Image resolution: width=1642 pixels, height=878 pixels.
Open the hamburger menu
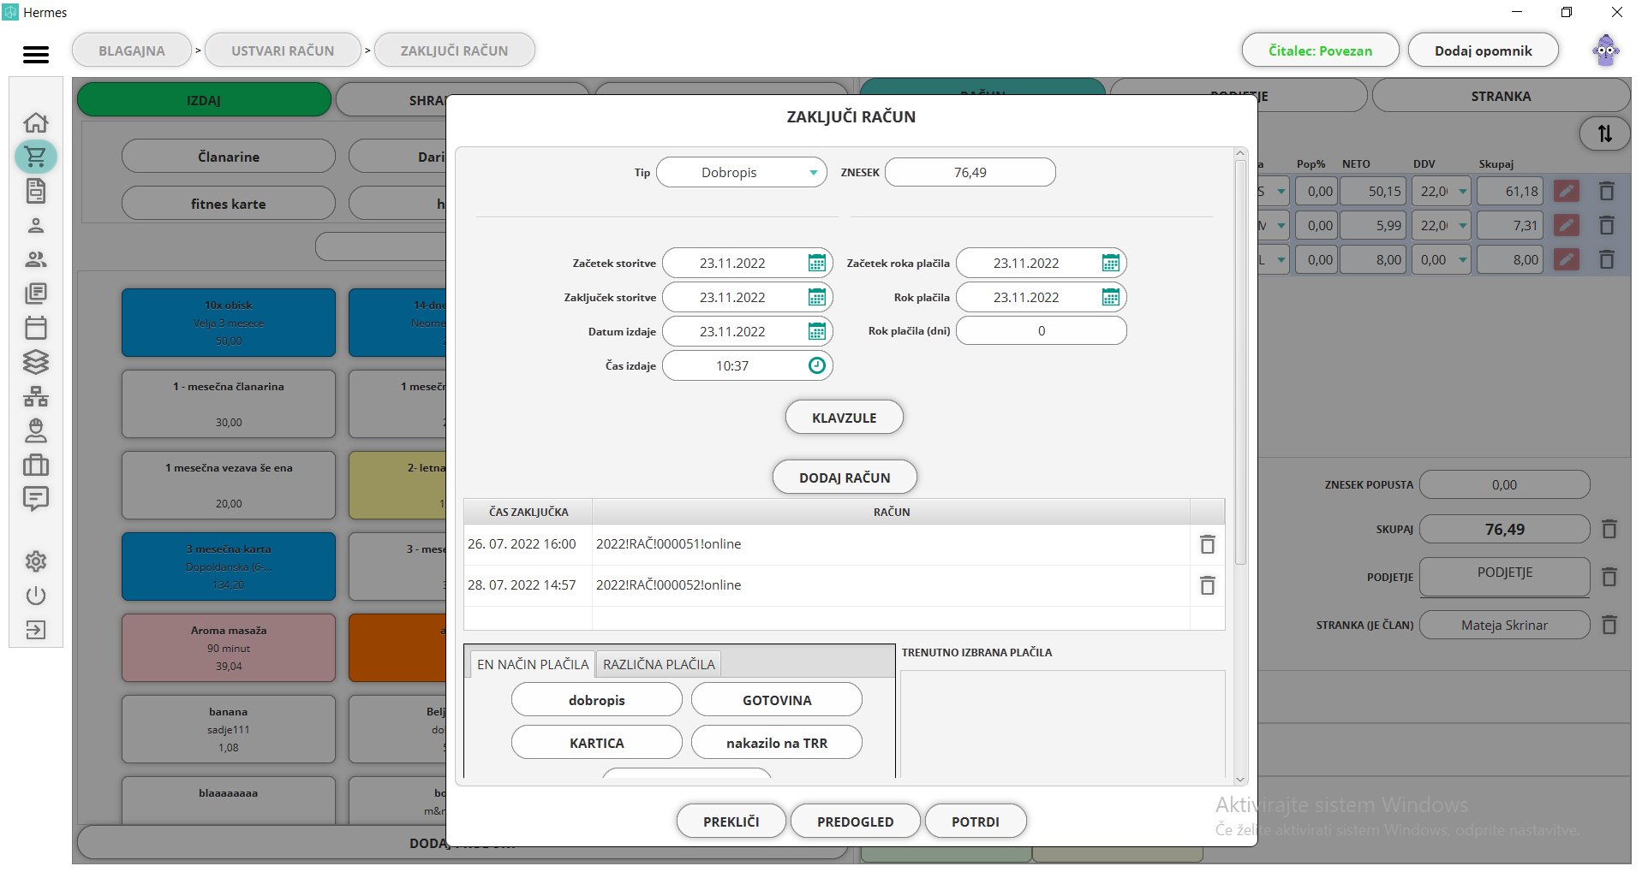pyautogui.click(x=35, y=55)
